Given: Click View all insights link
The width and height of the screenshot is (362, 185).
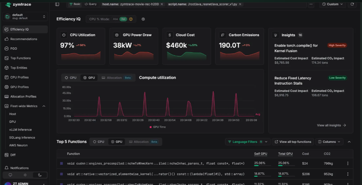Looking at the screenshot, I should [332, 125].
